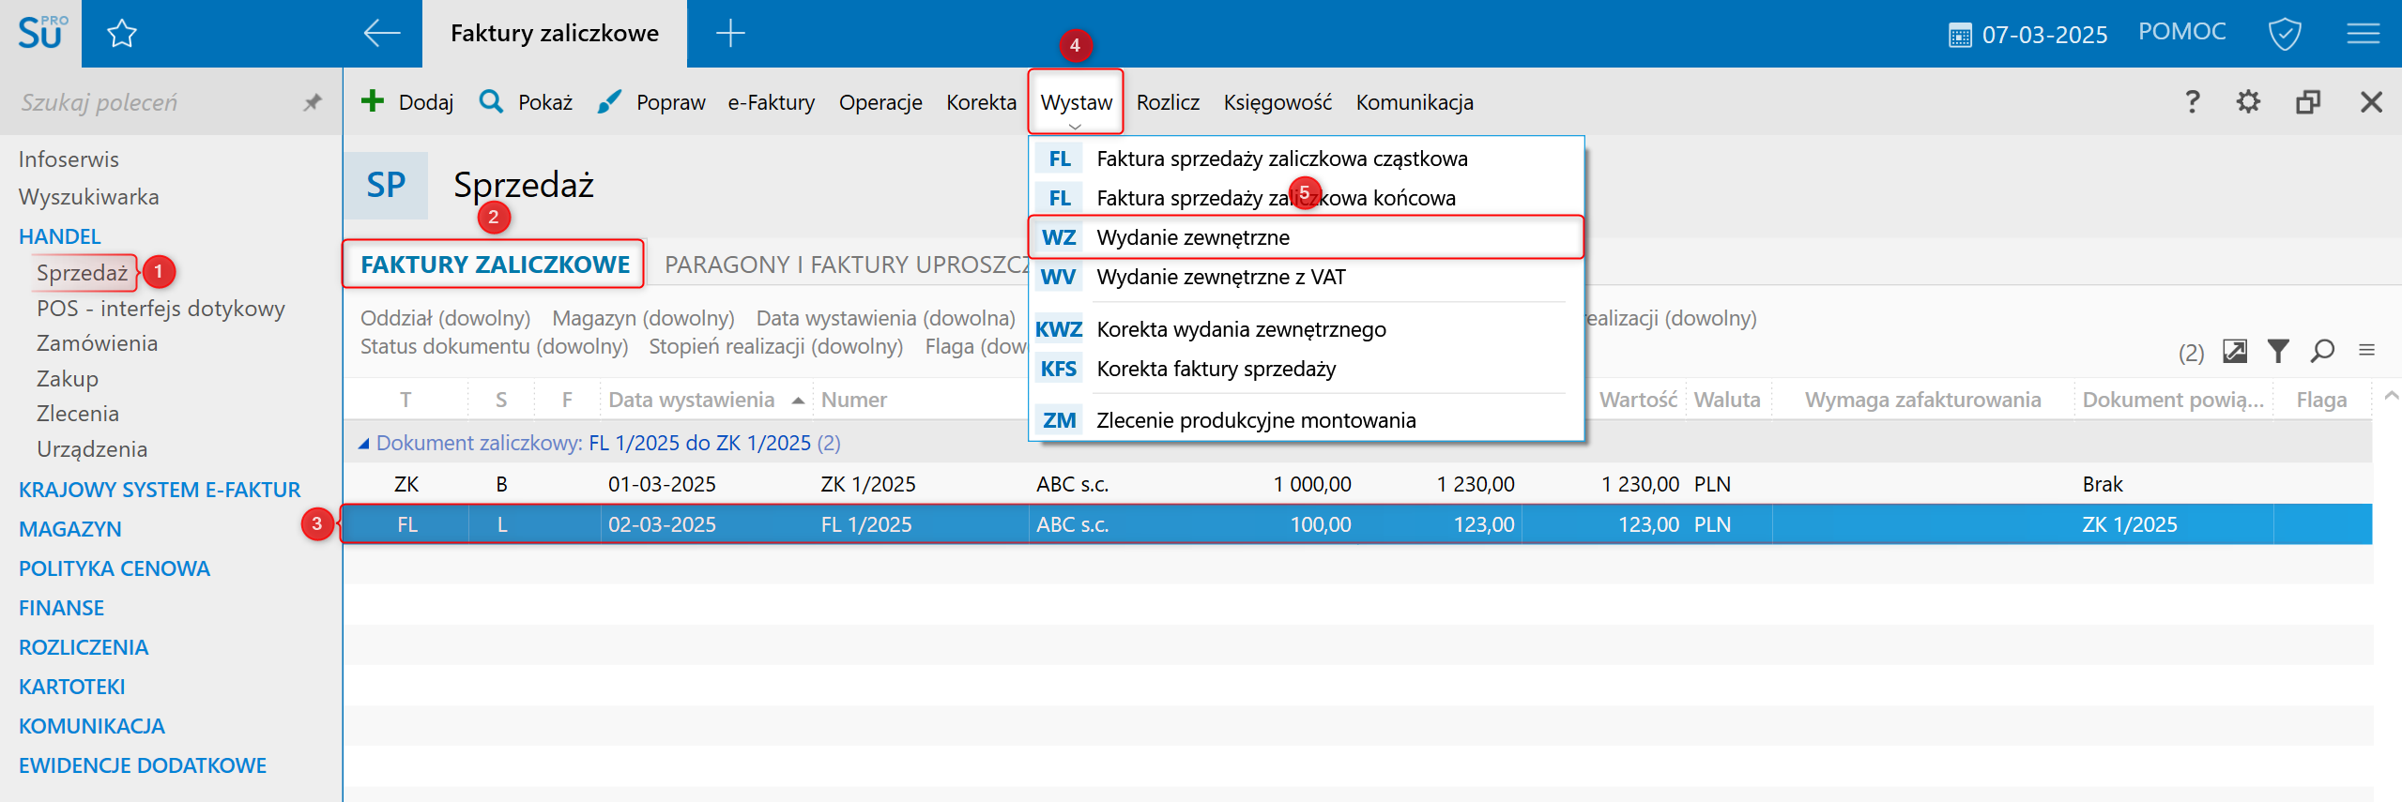Open Komunikacja toolbar menu

[x=1415, y=102]
